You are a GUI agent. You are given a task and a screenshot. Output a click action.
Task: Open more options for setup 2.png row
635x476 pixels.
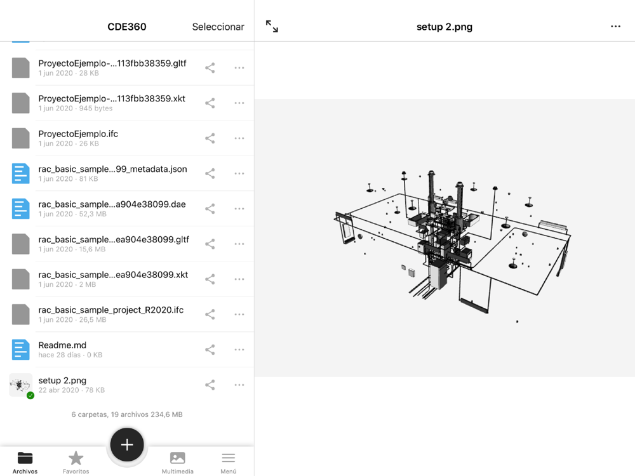coord(239,385)
